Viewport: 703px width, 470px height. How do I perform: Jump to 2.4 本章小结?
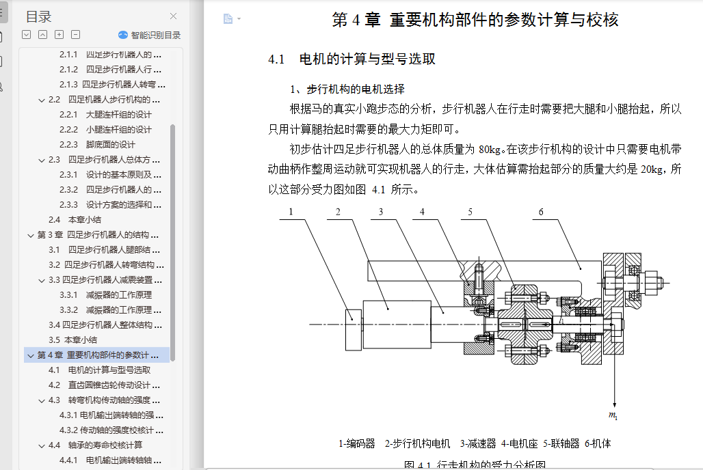point(75,219)
